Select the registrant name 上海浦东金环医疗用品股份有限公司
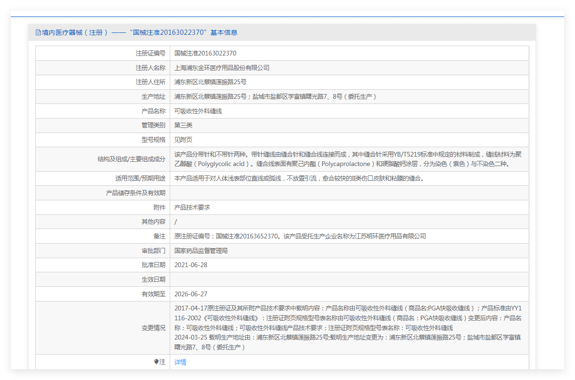This screenshot has height=380, width=575. [221, 68]
